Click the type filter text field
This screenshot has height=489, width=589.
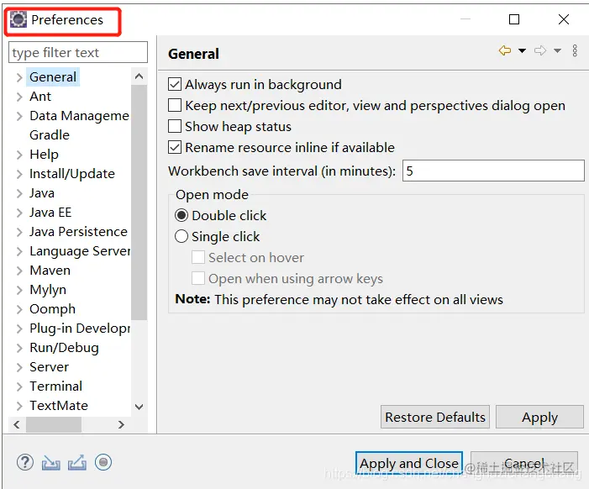[x=78, y=52]
